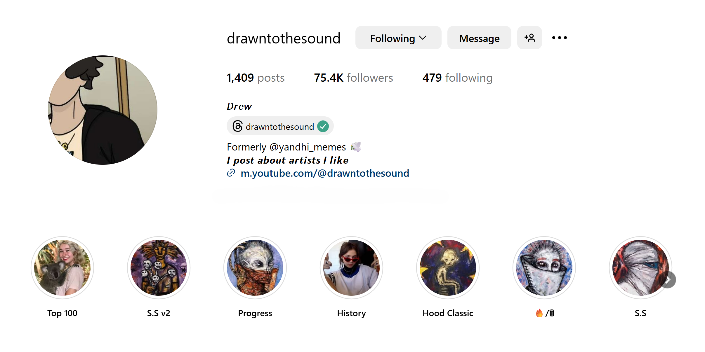Open the History story highlight
705x352 pixels.
pyautogui.click(x=351, y=268)
